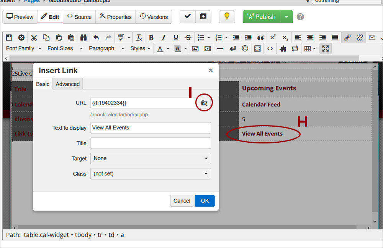Click the Title input field

pos(151,143)
